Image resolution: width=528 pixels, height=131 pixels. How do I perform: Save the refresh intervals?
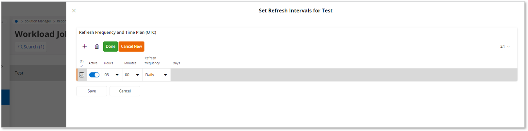[x=92, y=91]
